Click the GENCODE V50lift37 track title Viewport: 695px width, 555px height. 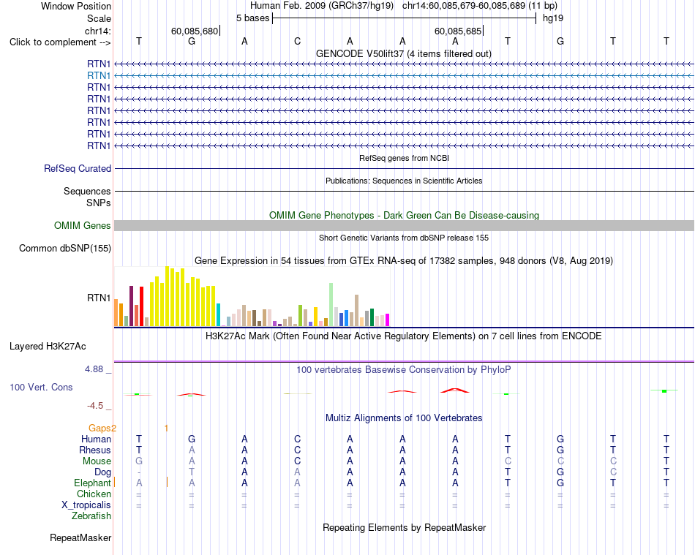click(x=403, y=53)
